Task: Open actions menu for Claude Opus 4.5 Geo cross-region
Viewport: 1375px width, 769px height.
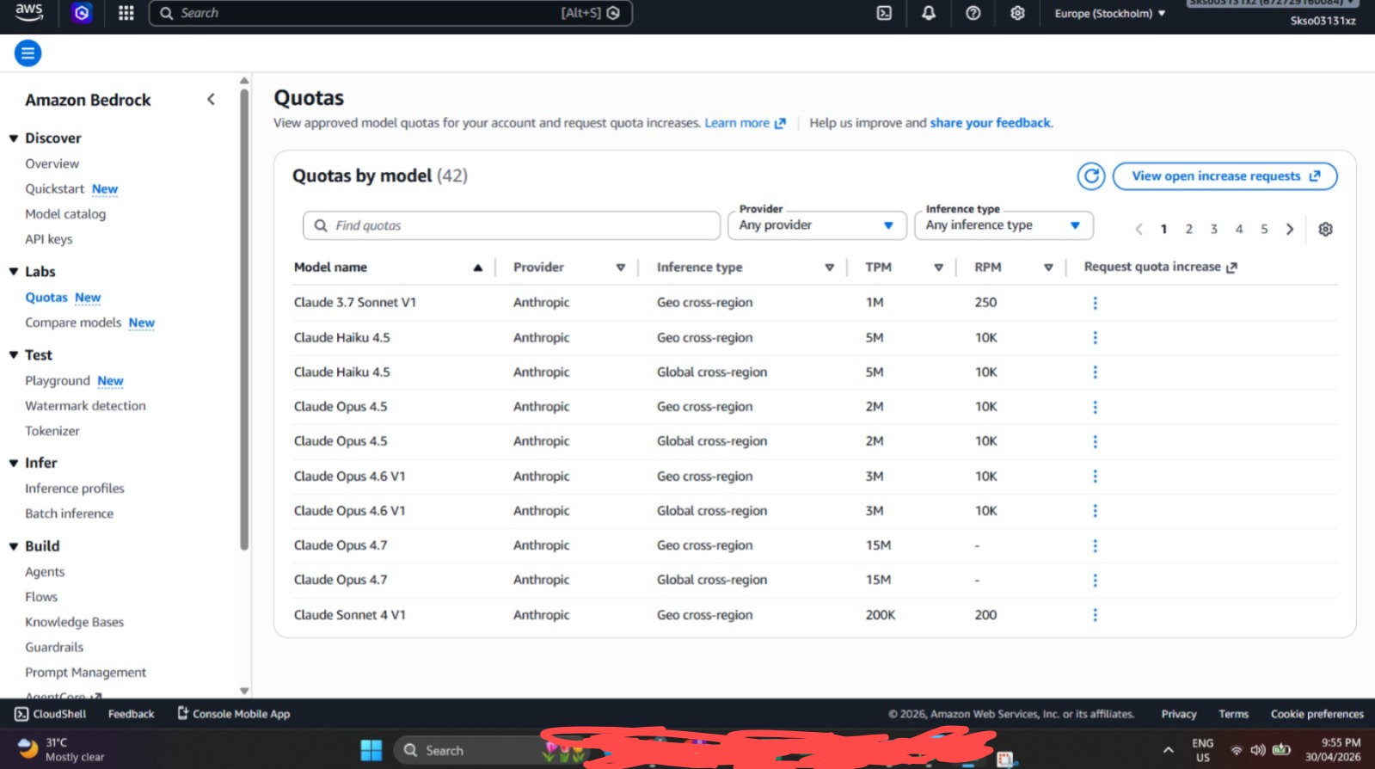Action: 1095,407
